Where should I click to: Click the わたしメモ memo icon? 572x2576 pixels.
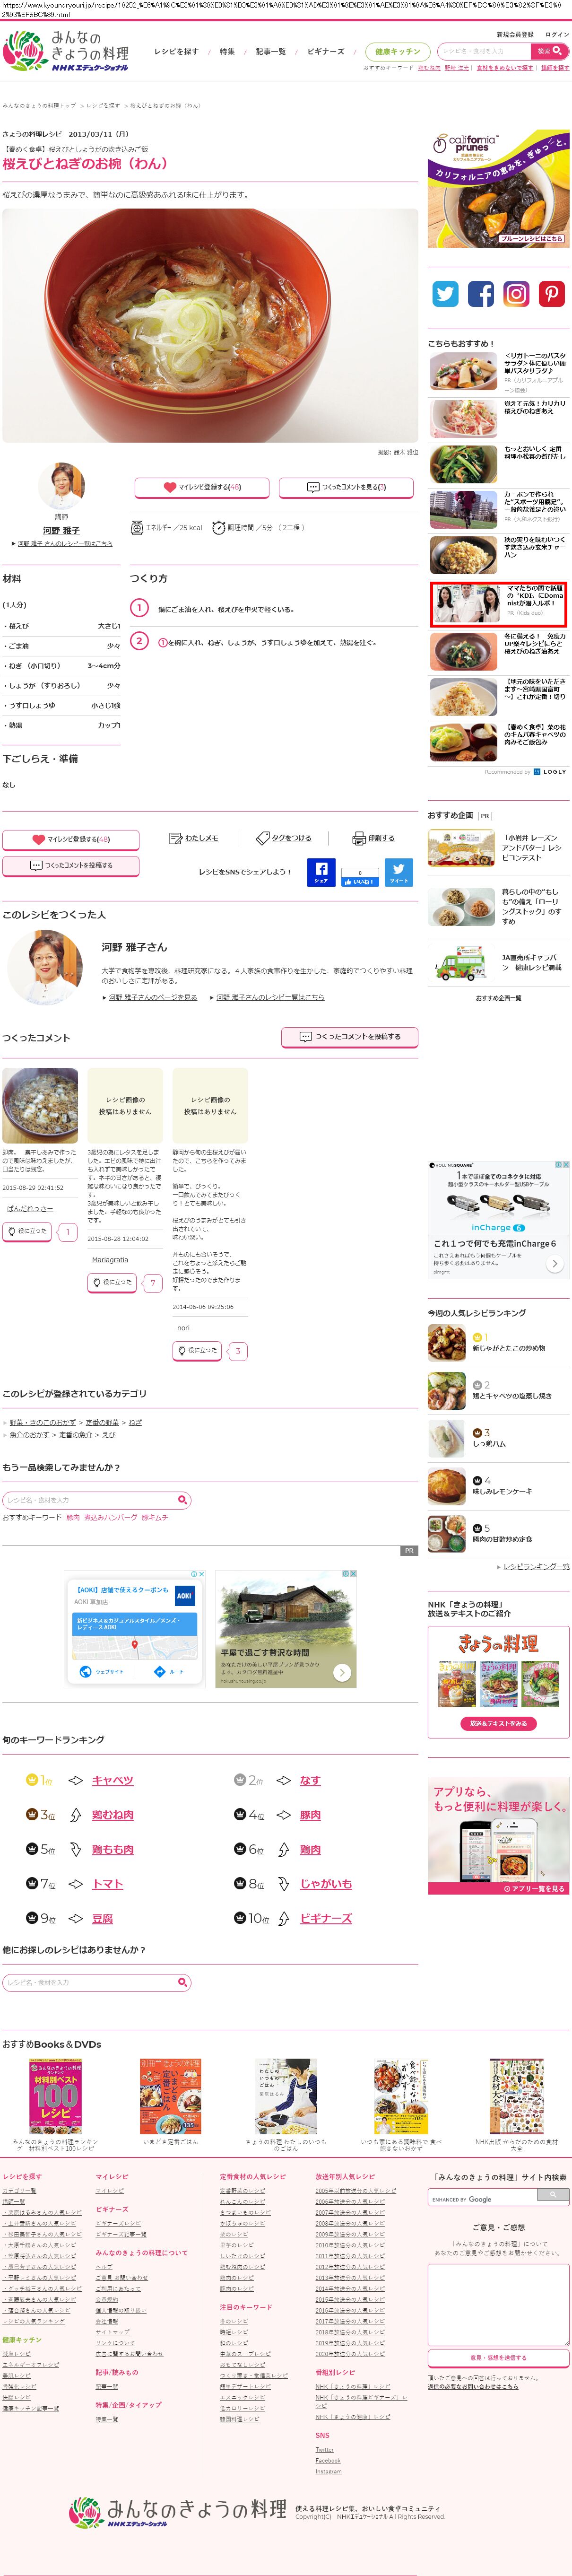click(x=175, y=838)
